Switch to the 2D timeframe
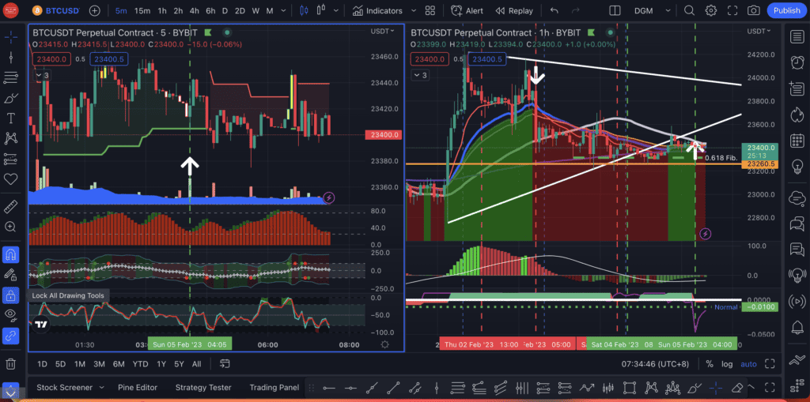The height and width of the screenshot is (402, 810). [240, 10]
